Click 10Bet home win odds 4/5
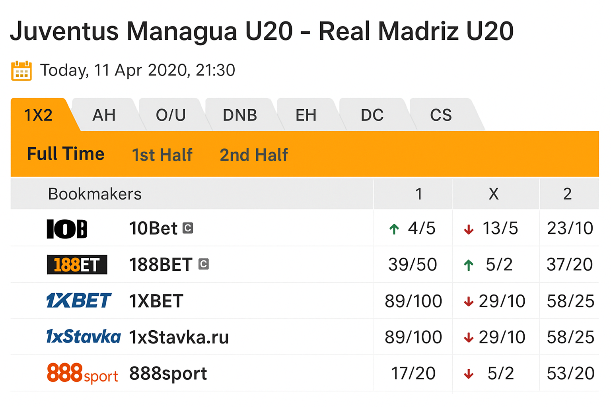Image resolution: width=611 pixels, height=407 pixels. point(421,229)
